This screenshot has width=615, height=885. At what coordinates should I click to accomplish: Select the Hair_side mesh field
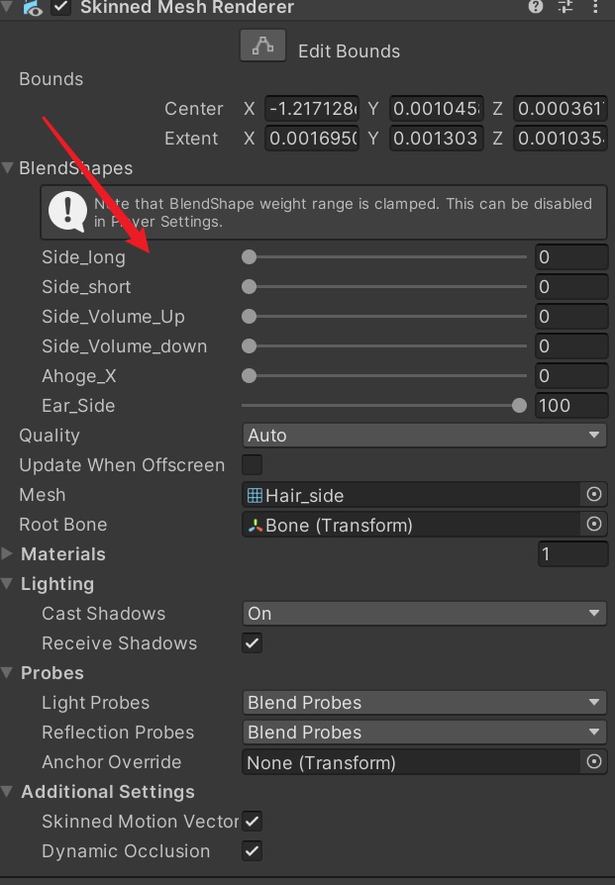coord(411,495)
